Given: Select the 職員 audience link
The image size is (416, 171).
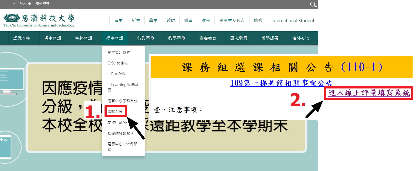Looking at the screenshot, I should pyautogui.click(x=188, y=20).
